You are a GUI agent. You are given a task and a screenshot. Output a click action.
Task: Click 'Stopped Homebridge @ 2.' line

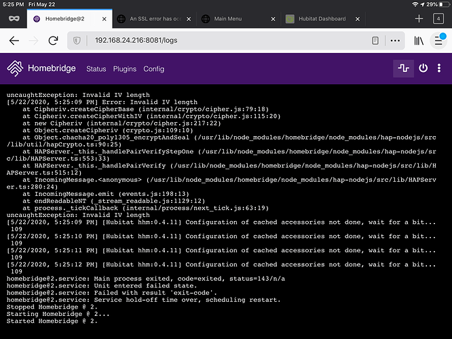click(52, 307)
